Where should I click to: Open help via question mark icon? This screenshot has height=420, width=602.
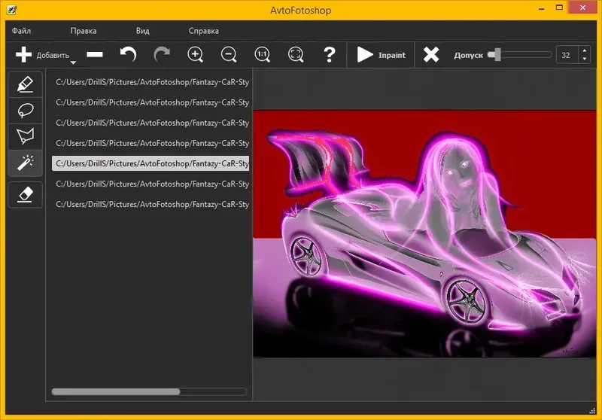coord(330,54)
